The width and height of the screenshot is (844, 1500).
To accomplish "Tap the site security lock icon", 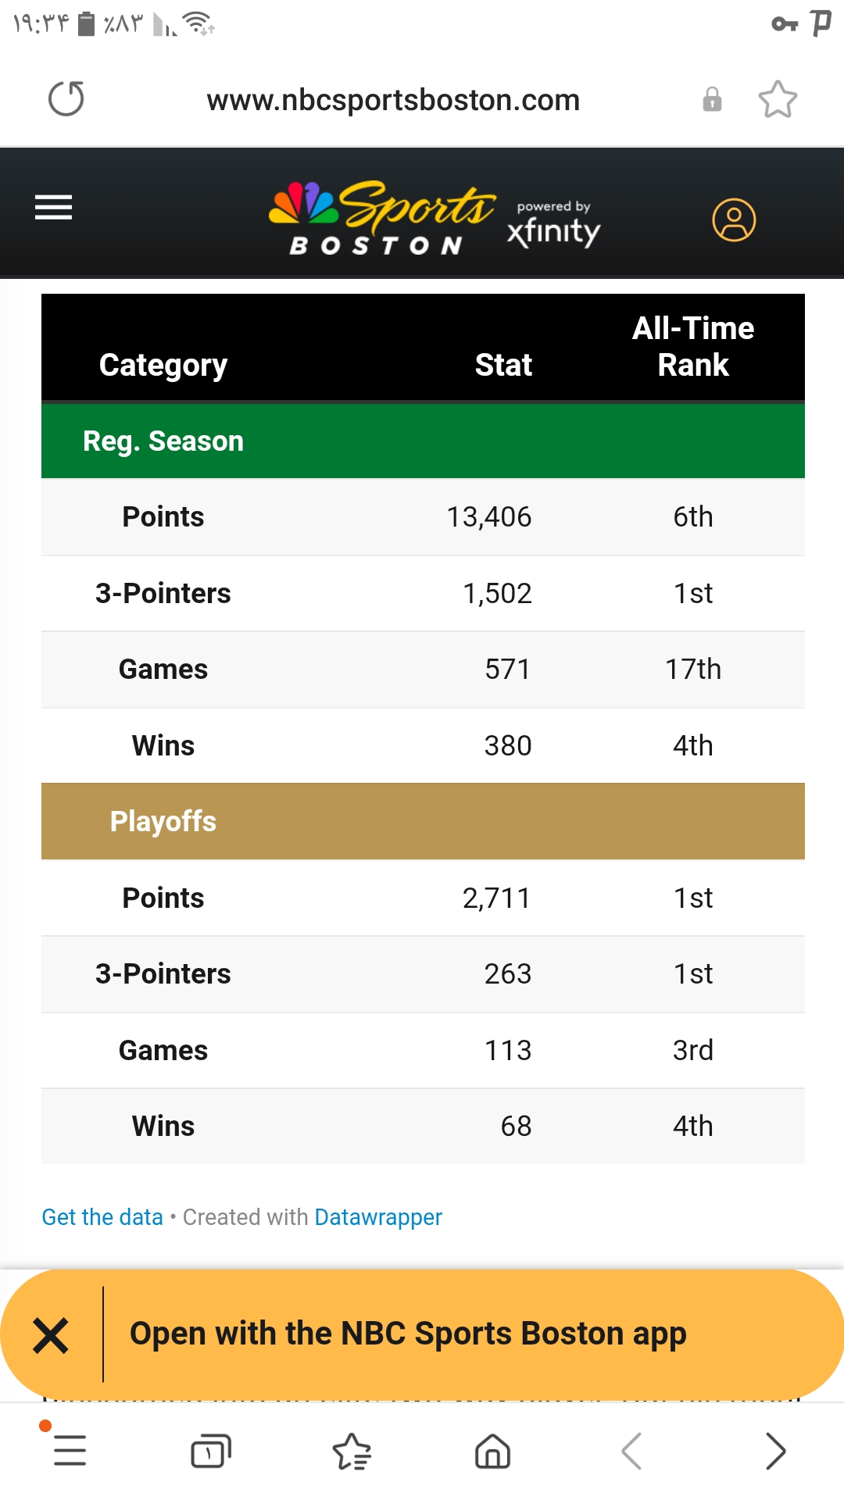I will coord(712,100).
